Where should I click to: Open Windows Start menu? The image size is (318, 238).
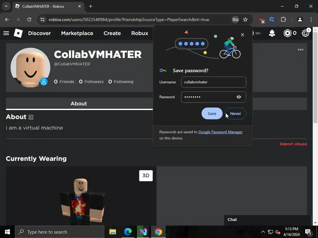pos(7,232)
